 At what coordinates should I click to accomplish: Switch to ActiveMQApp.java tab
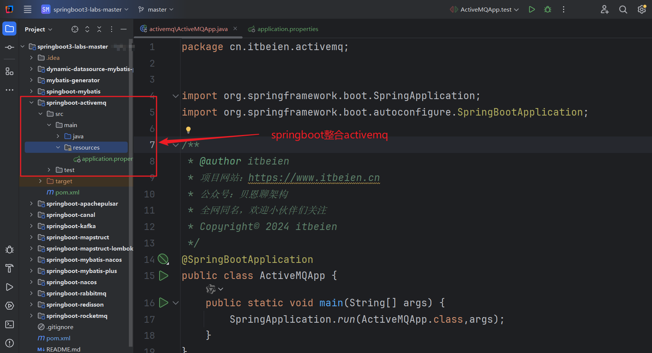pyautogui.click(x=188, y=29)
